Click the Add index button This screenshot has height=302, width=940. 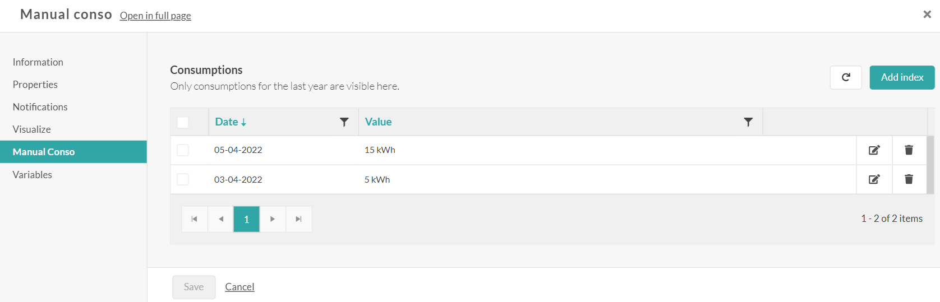[902, 77]
